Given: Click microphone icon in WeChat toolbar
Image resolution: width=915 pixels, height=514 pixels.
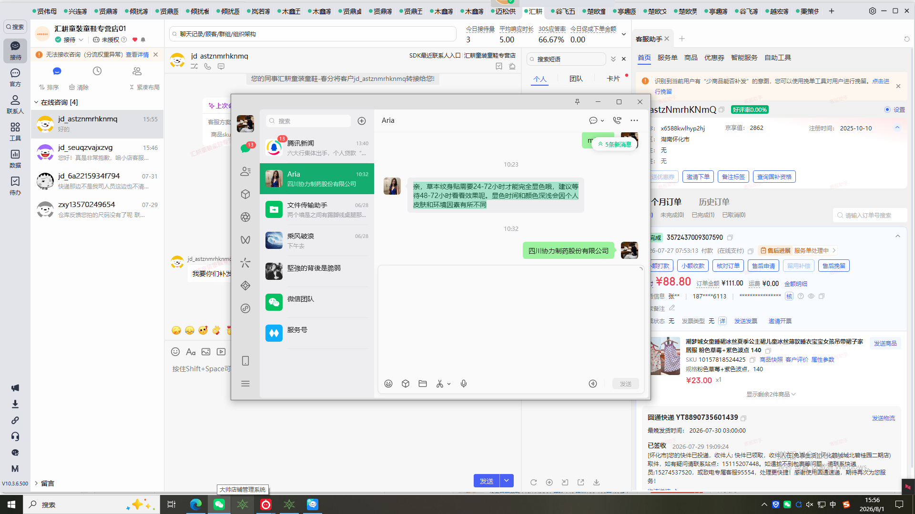Looking at the screenshot, I should tap(464, 384).
